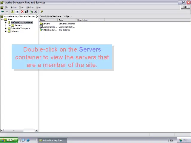The width and height of the screenshot is (191, 143).
Task: Select Inter-Site Transports in the tree
Action: (21, 28)
